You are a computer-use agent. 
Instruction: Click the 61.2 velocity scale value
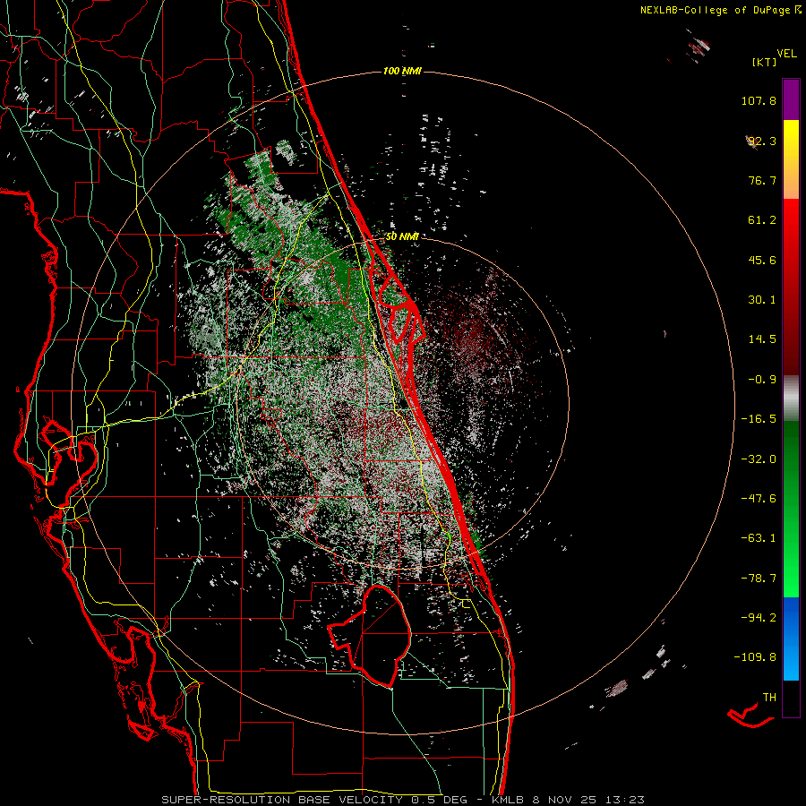762,220
